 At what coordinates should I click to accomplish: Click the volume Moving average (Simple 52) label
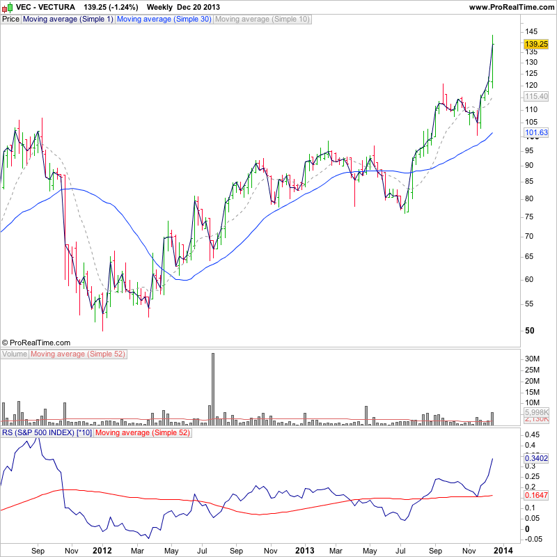click(78, 354)
